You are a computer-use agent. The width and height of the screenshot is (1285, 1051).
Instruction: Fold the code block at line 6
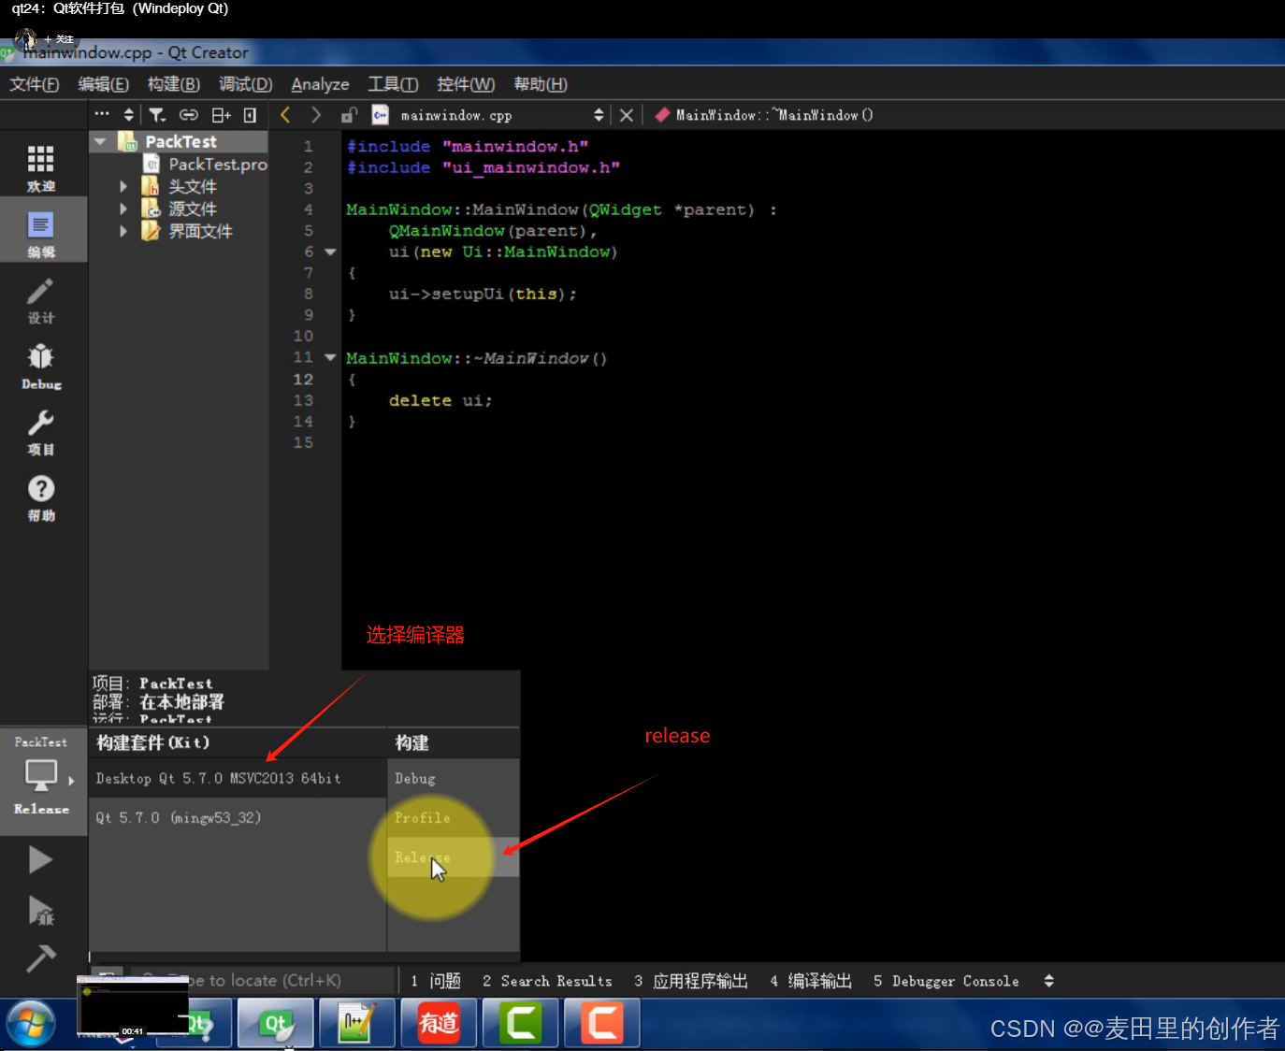pos(330,252)
